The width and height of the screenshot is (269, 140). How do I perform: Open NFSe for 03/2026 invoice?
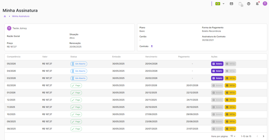pyautogui.click(x=230, y=78)
